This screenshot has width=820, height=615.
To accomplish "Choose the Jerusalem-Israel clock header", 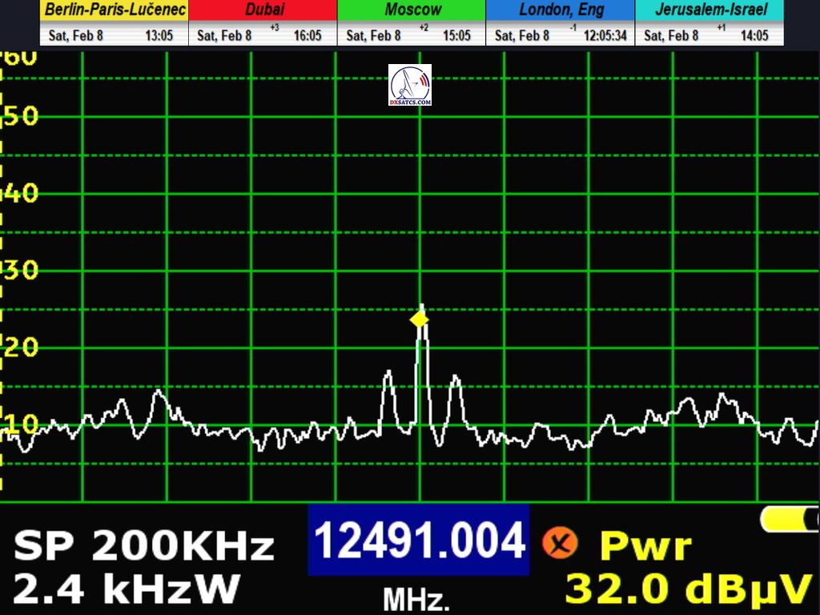I will click(709, 10).
